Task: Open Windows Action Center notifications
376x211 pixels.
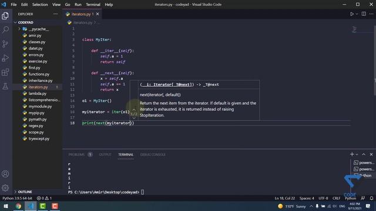Action: (368, 206)
